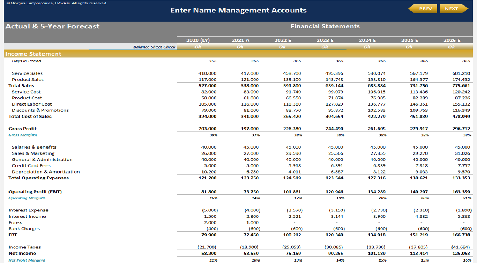This screenshot has width=477, height=263.
Task: Select the Forex row label
Action: 15,223
